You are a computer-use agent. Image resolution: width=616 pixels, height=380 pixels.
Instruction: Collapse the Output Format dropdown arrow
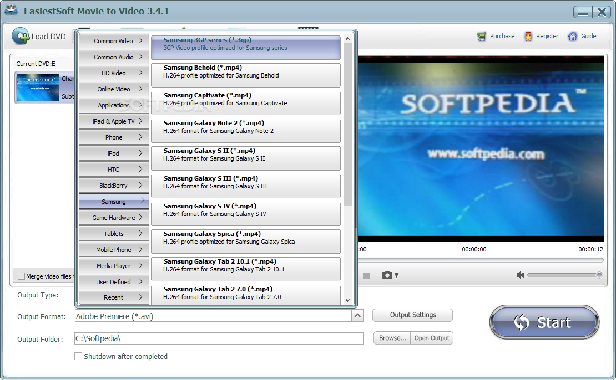pos(357,316)
